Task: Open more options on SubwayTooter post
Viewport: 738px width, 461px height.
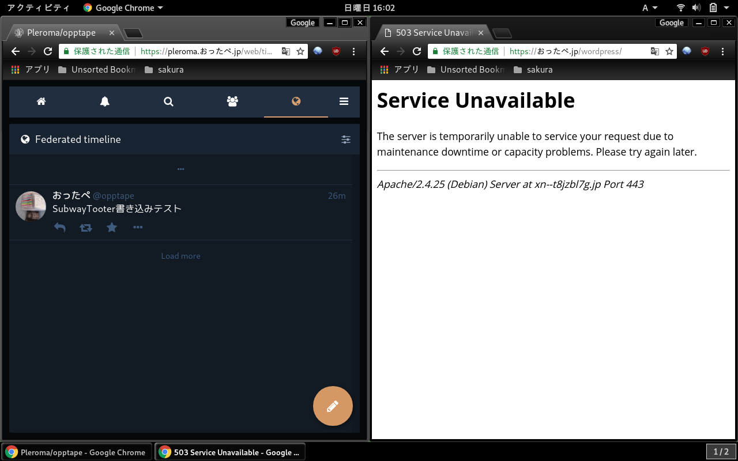Action: 138,228
